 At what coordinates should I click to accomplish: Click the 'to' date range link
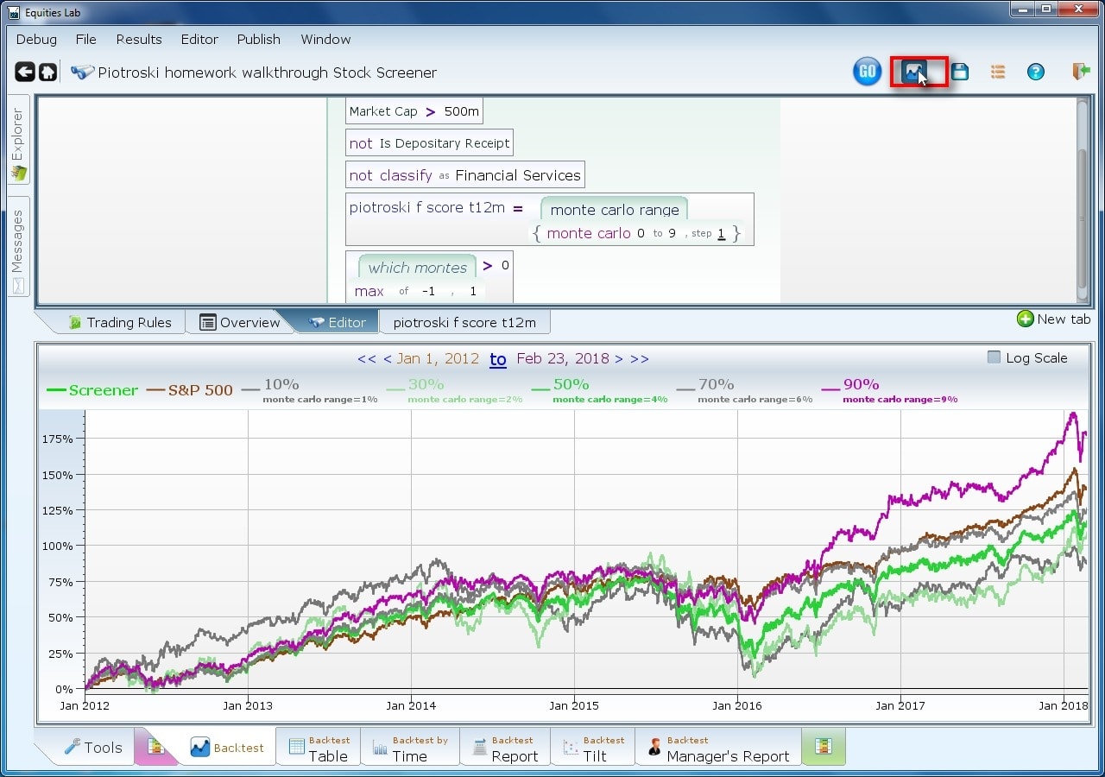(x=498, y=359)
